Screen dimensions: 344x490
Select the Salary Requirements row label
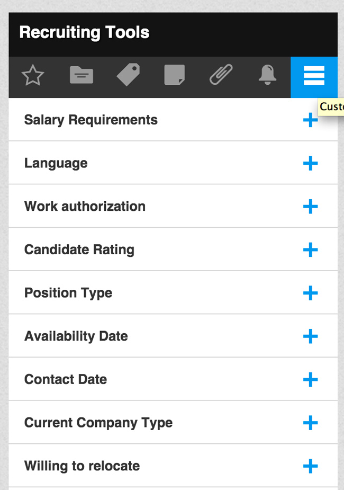coord(91,120)
